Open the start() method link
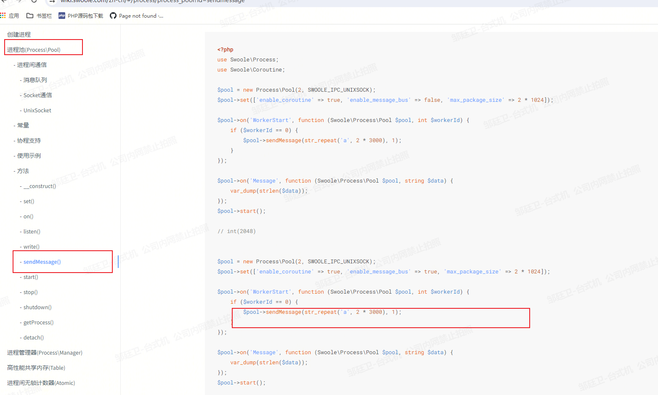Viewport: 658px width, 395px height. [x=31, y=277]
